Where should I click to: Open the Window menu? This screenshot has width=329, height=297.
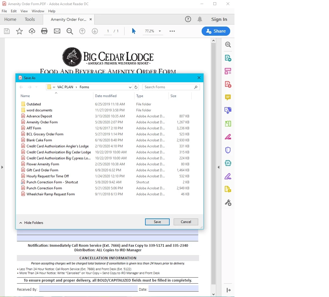pyautogui.click(x=38, y=11)
